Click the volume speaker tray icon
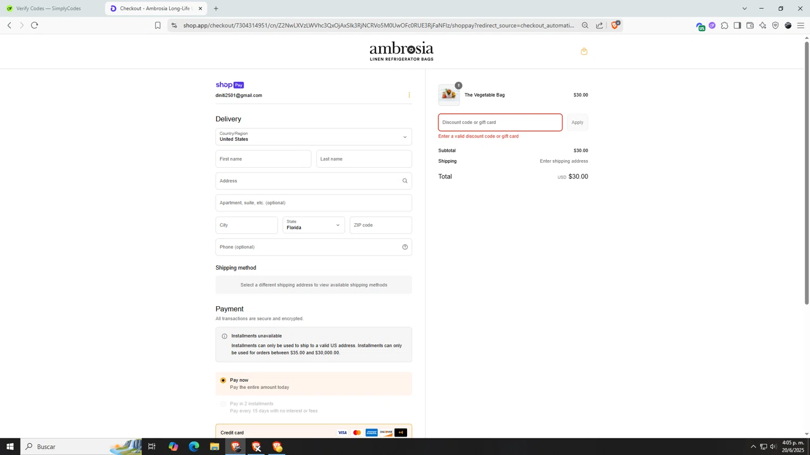The width and height of the screenshot is (810, 455). (773, 446)
